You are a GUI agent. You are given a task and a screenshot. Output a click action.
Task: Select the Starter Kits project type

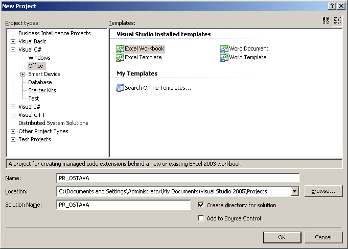tap(42, 90)
